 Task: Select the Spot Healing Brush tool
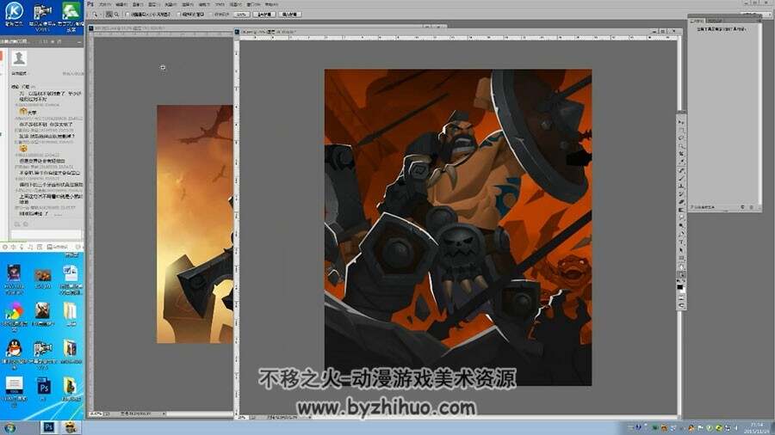tap(682, 170)
